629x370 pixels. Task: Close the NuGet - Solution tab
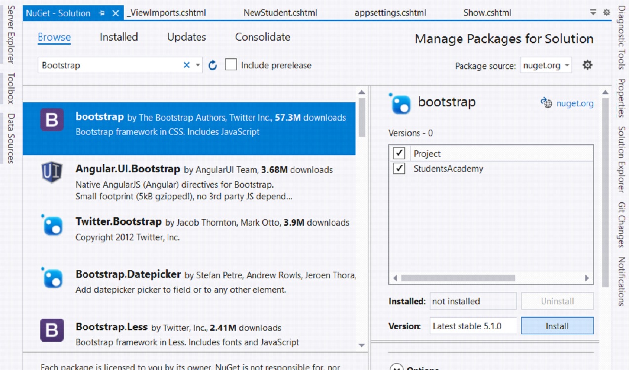pos(116,13)
